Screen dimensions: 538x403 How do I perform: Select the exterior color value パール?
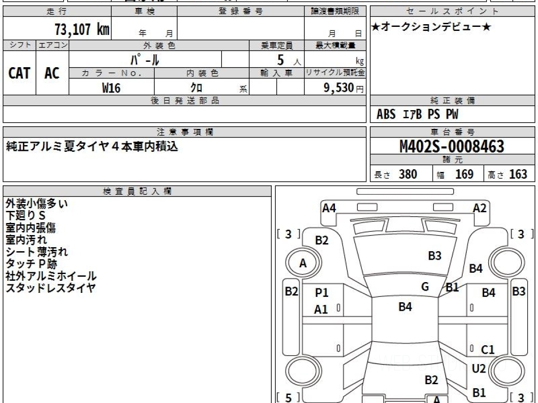click(x=145, y=59)
